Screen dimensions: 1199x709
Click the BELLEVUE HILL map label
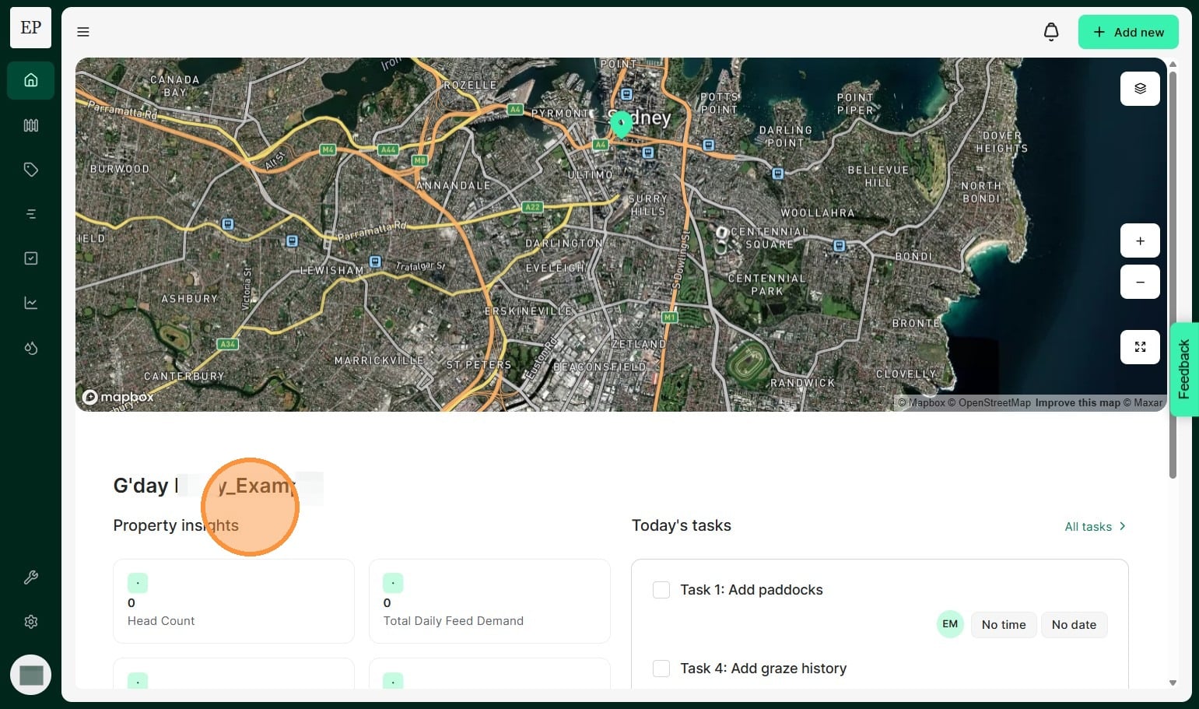point(878,176)
